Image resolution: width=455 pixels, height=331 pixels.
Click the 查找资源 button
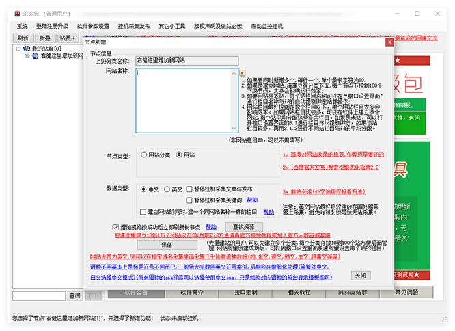click(244, 227)
